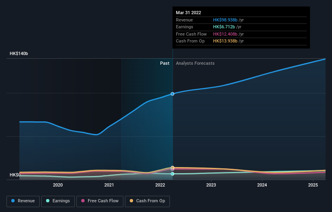Toggle the Revenue legend button
This screenshot has height=212, width=332.
click(x=23, y=201)
